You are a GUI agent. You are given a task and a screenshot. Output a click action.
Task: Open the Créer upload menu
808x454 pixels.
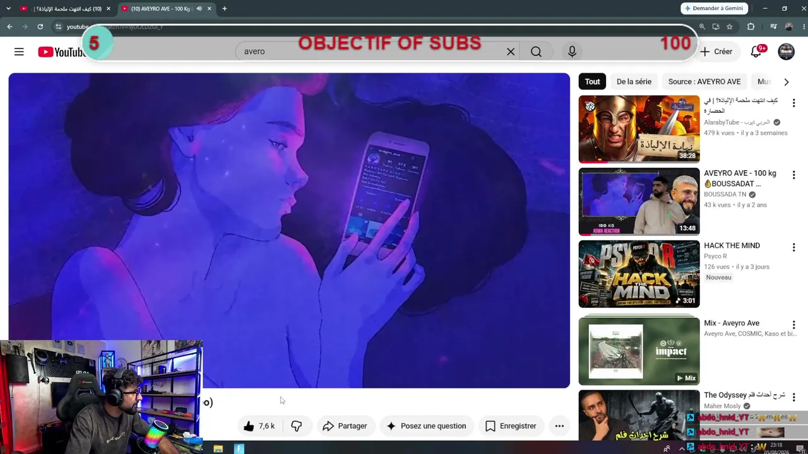[x=716, y=52]
